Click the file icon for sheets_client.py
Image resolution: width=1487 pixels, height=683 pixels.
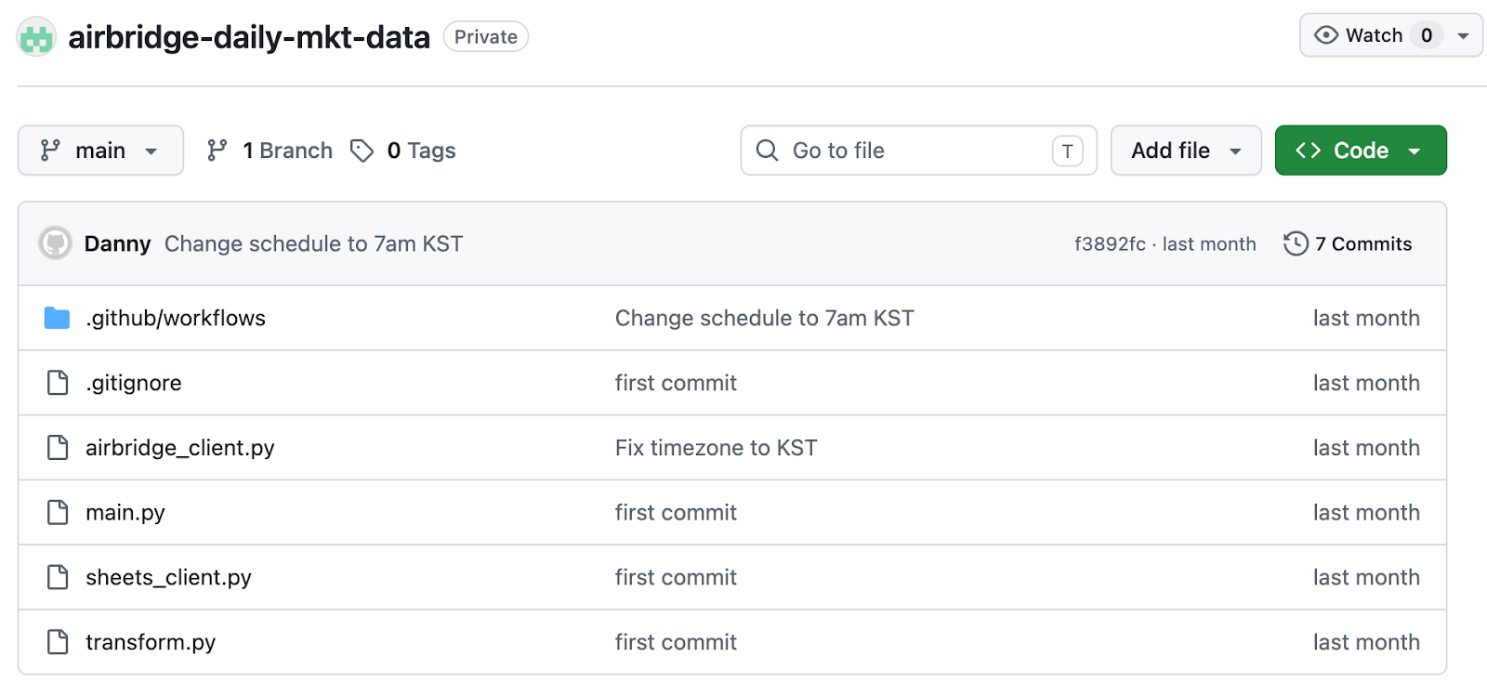(58, 577)
